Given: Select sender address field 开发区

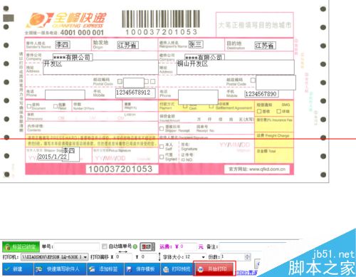Looking at the screenshot, I should (x=100, y=68).
